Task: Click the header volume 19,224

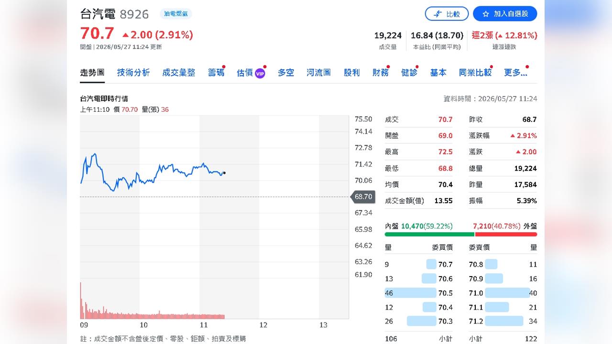Action: pos(388,35)
